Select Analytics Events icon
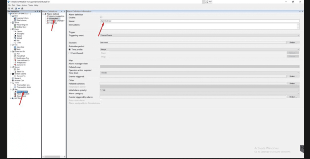 pyautogui.click(x=15, y=62)
